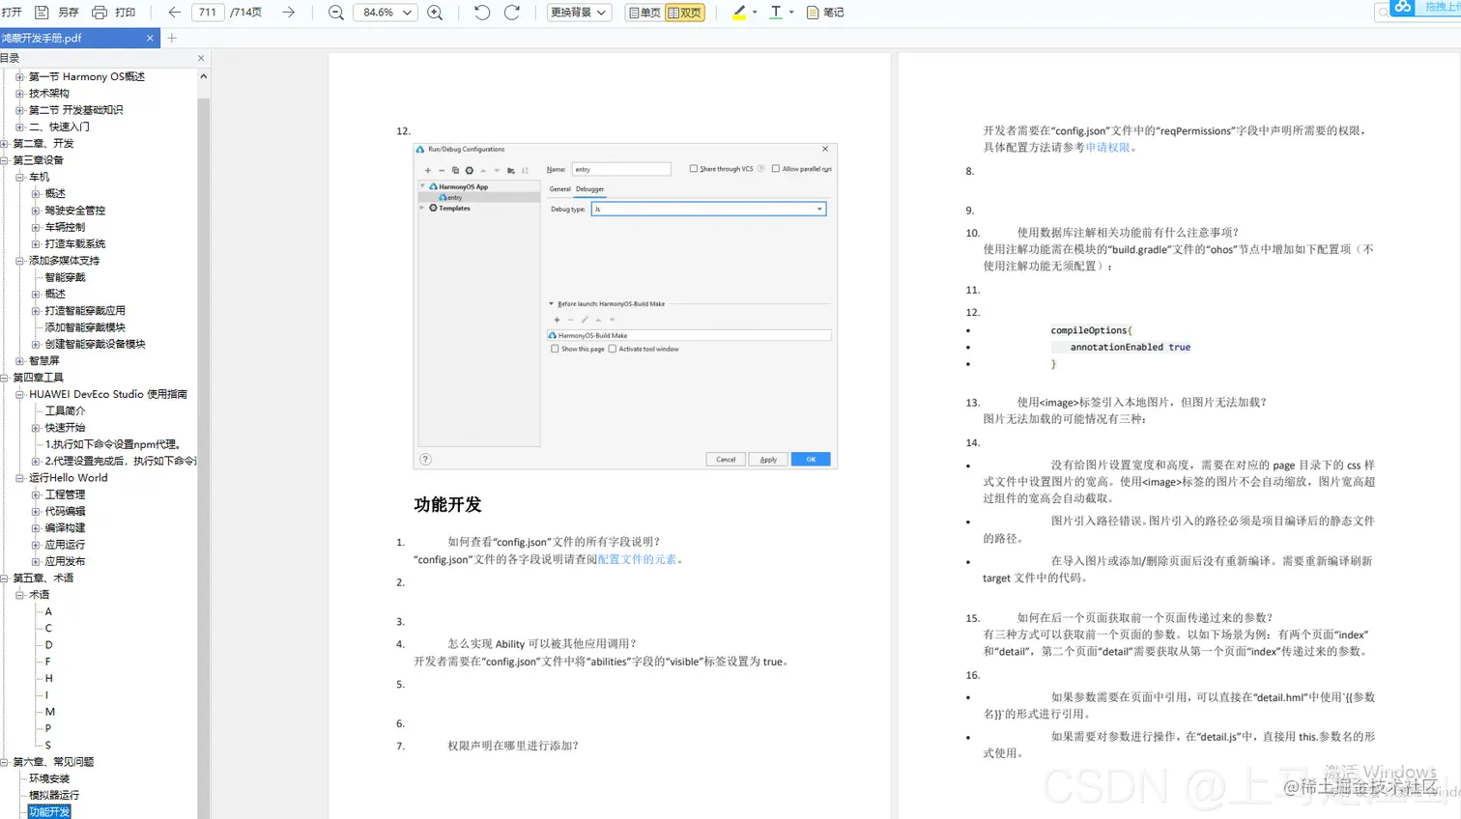1461x819 pixels.
Task: Expand the 驾驶安全管控 tree node
Action: click(36, 211)
